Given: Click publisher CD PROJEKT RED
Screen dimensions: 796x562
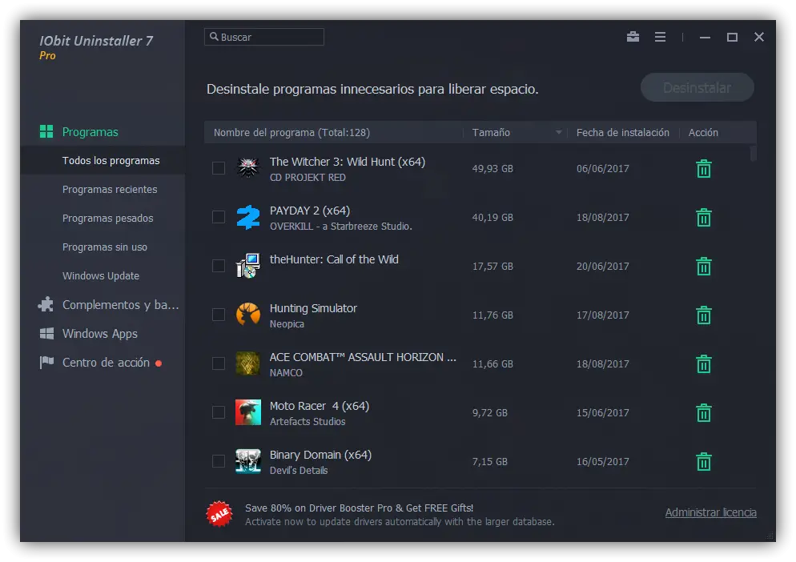Looking at the screenshot, I should click(x=308, y=177).
